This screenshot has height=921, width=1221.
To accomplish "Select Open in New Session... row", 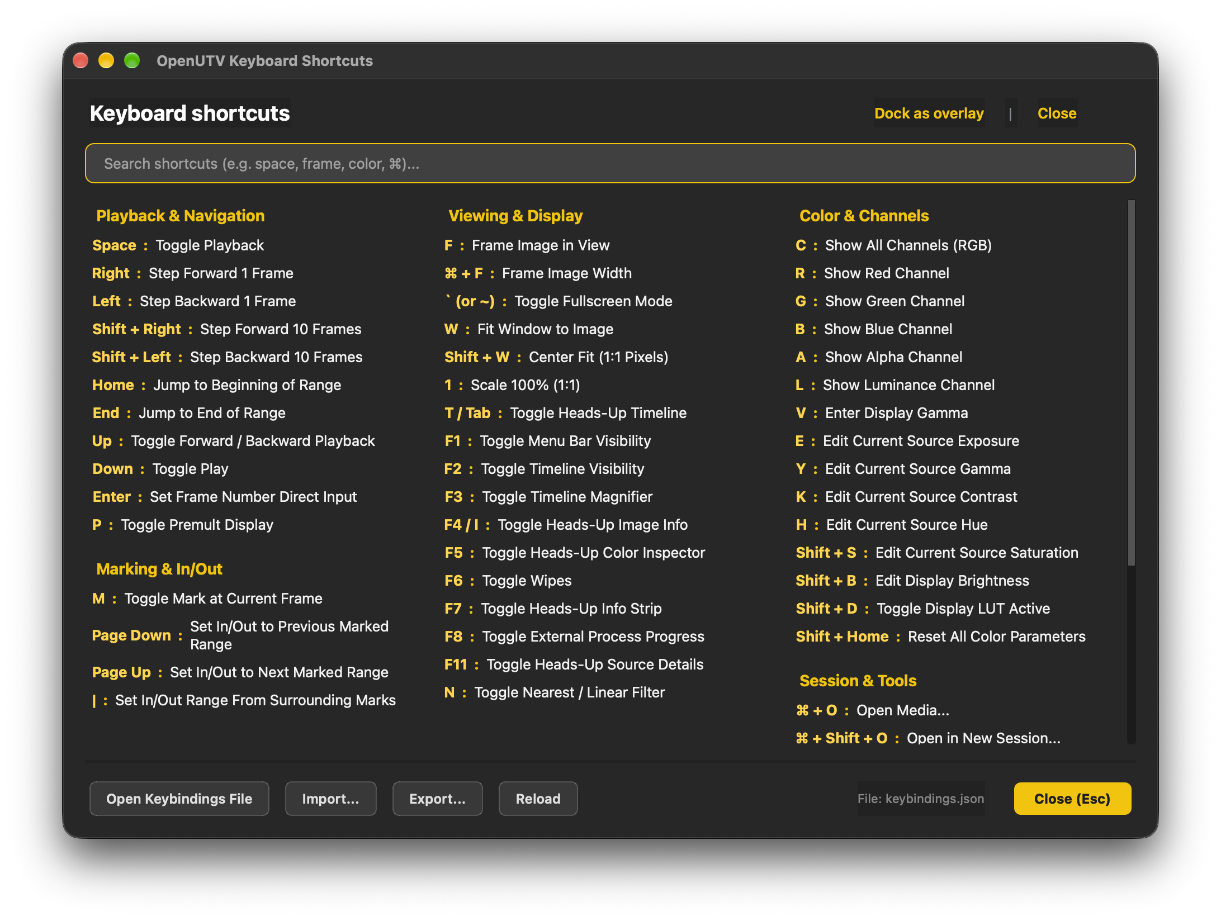I will coord(928,738).
